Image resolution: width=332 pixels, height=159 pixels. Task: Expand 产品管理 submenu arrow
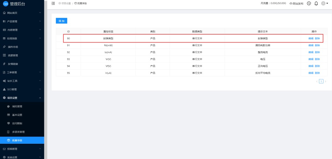pos(40,21)
